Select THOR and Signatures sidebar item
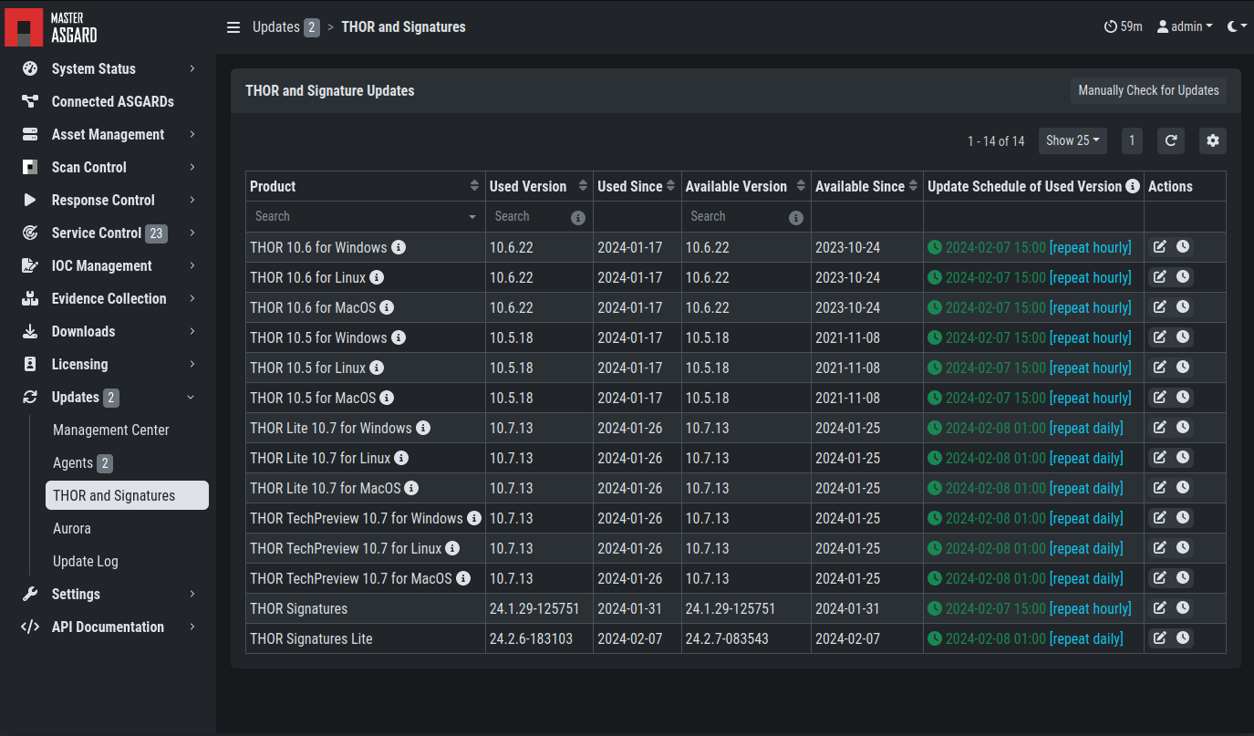The width and height of the screenshot is (1254, 736). coord(127,495)
